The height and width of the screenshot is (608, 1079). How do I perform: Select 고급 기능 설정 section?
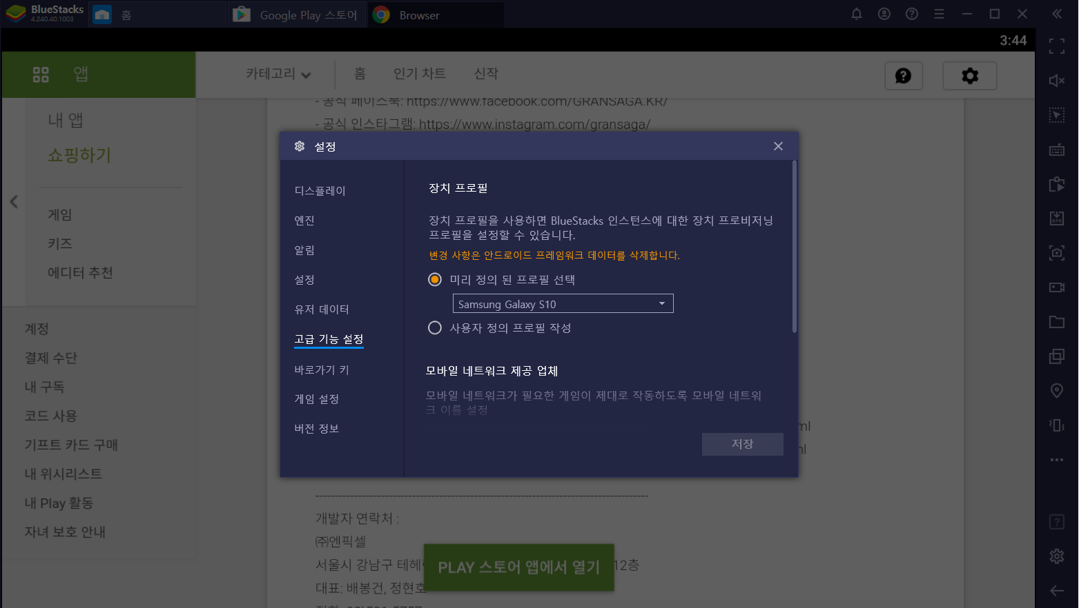tap(329, 339)
